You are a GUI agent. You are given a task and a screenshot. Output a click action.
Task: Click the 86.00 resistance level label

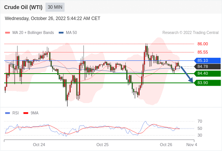pyautogui.click(x=202, y=44)
